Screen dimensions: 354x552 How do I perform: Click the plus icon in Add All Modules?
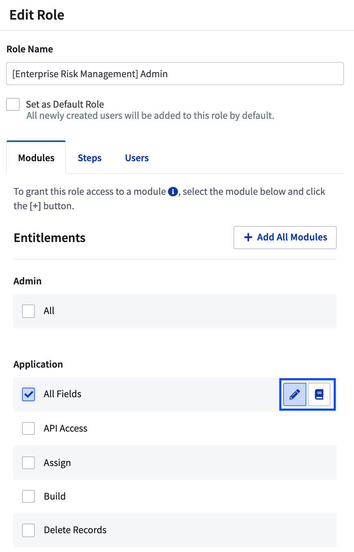(248, 237)
